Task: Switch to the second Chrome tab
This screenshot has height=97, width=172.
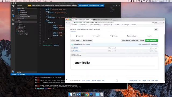Action: 102,20
